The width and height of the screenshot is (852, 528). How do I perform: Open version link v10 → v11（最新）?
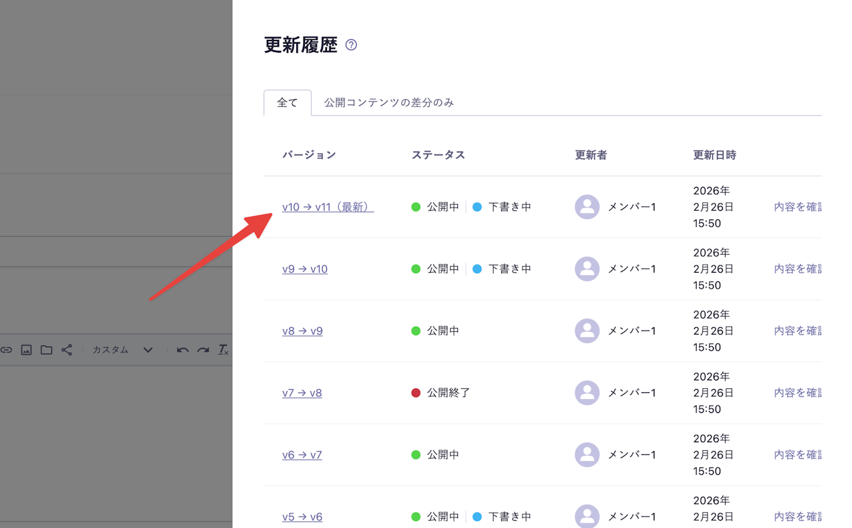pos(328,207)
